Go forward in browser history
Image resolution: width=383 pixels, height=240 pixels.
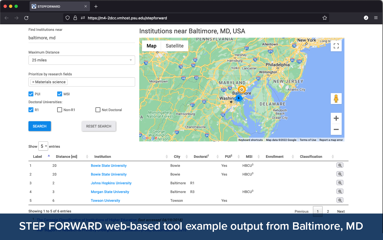(x=16, y=18)
